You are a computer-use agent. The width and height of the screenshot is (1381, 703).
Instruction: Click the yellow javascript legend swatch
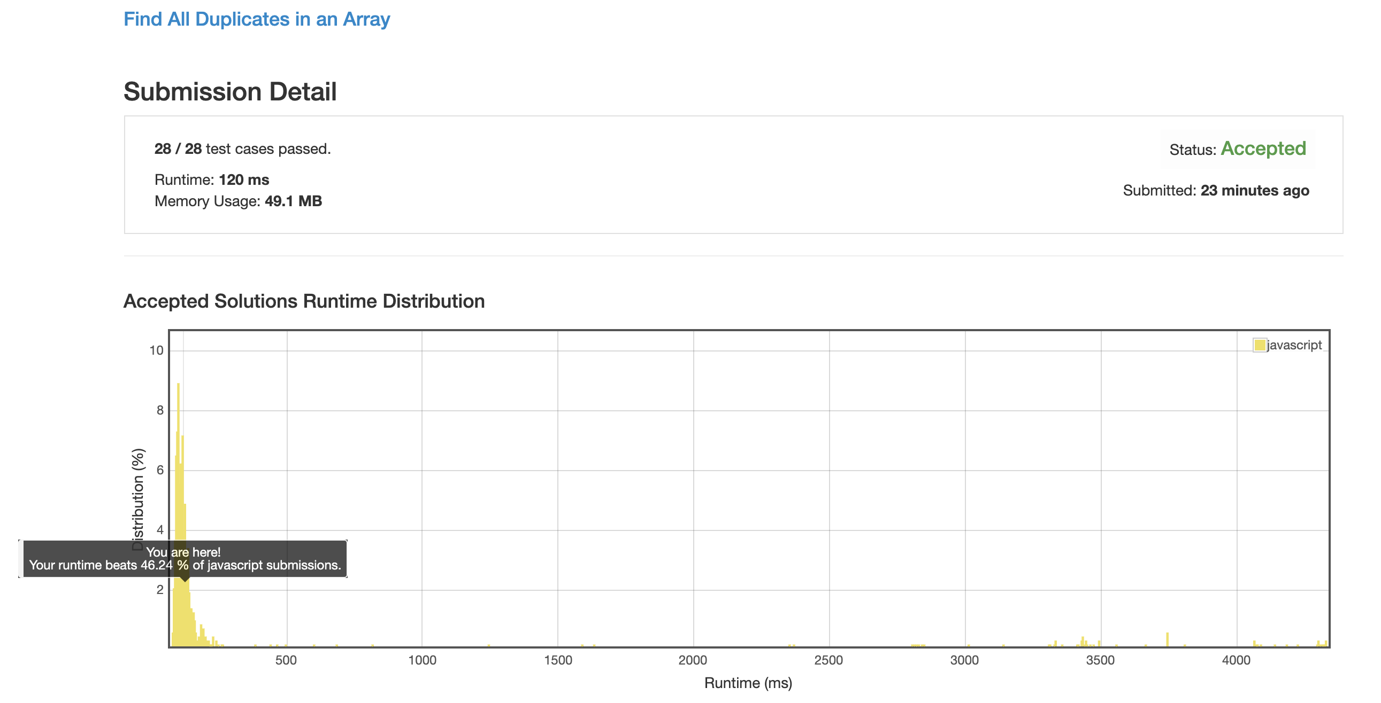[x=1259, y=345]
